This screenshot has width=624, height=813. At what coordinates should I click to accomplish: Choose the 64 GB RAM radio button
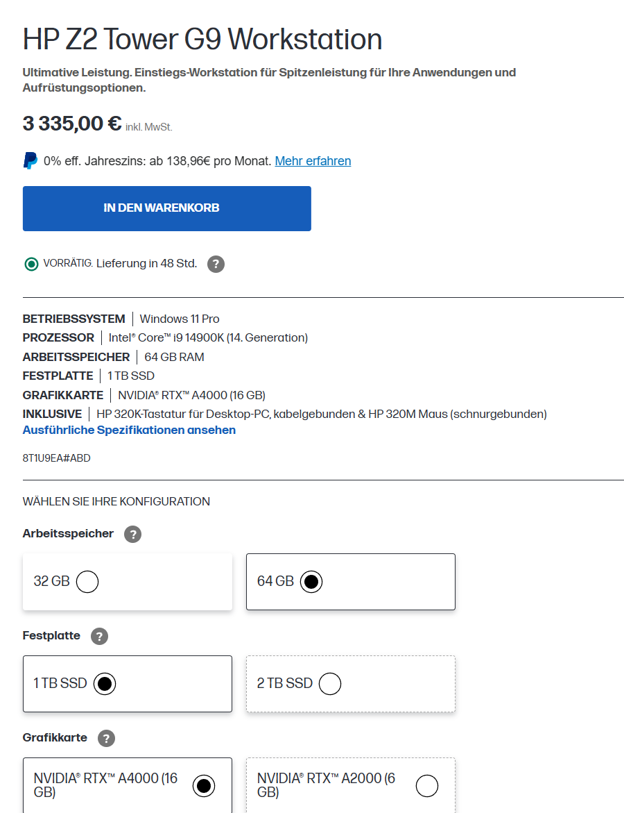[x=311, y=581]
